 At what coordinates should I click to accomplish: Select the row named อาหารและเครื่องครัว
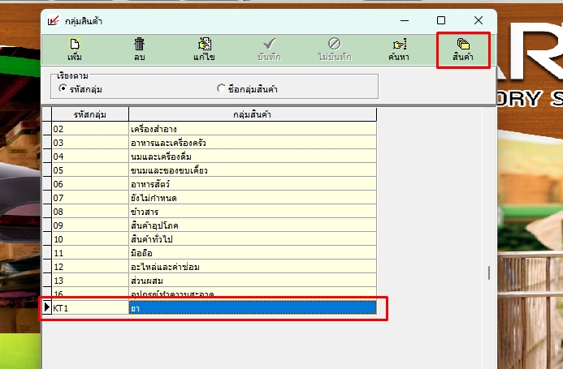210,143
